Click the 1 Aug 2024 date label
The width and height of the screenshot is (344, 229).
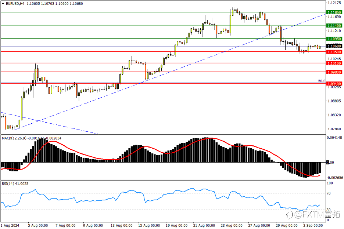tap(10, 225)
